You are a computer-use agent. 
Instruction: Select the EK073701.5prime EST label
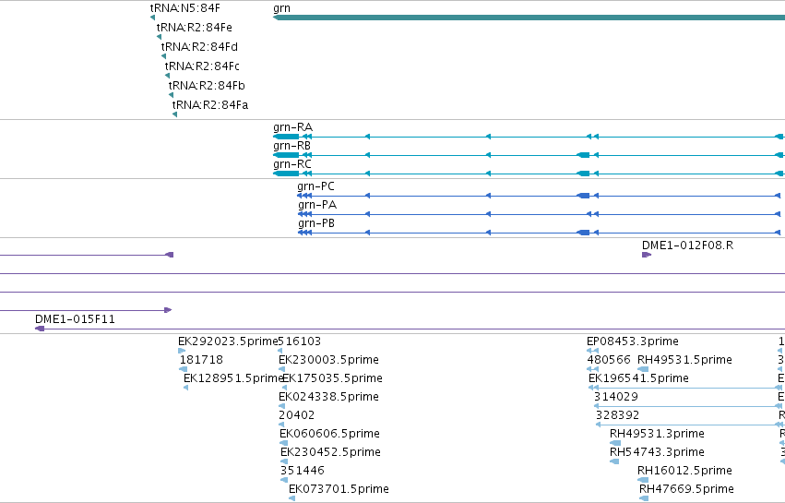339,489
